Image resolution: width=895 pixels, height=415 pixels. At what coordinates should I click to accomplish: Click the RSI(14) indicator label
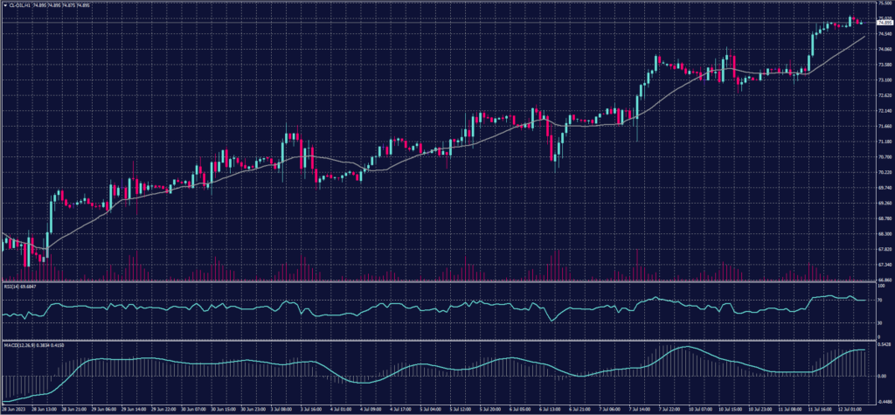point(12,286)
